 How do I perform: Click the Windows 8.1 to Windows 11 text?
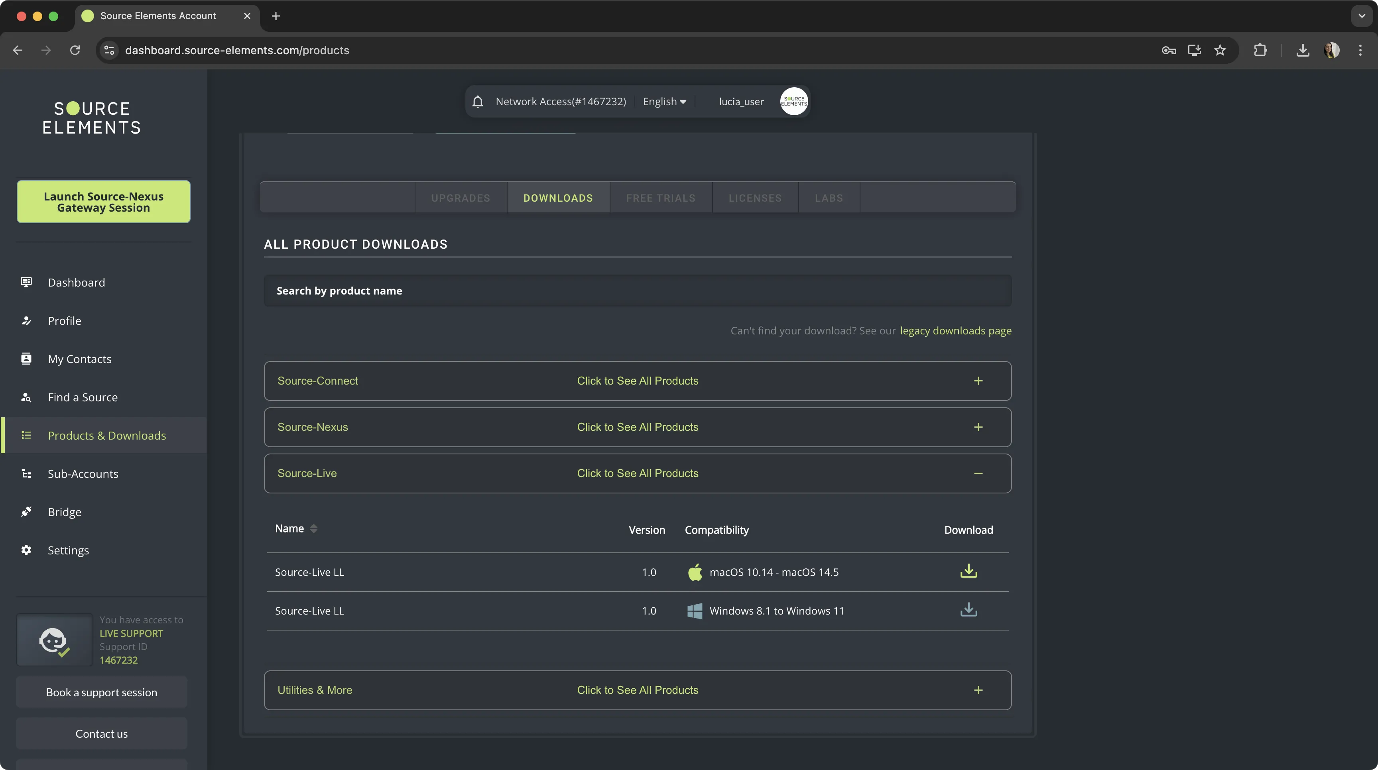tap(777, 611)
